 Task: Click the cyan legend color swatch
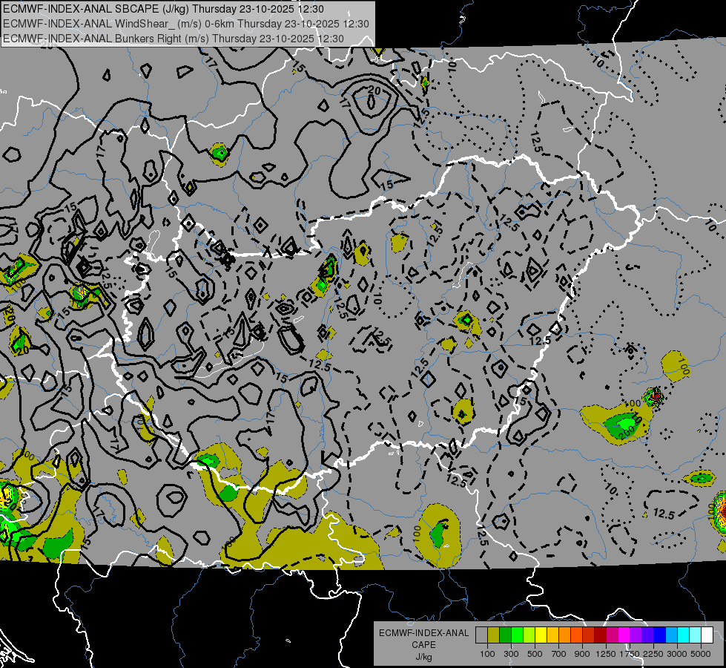pos(683,635)
